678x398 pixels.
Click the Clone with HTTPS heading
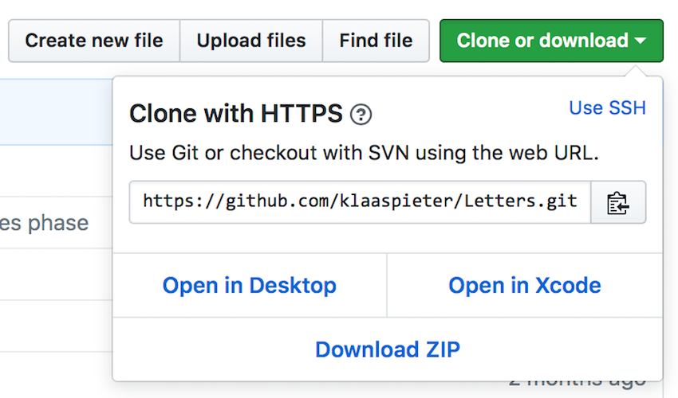click(236, 114)
